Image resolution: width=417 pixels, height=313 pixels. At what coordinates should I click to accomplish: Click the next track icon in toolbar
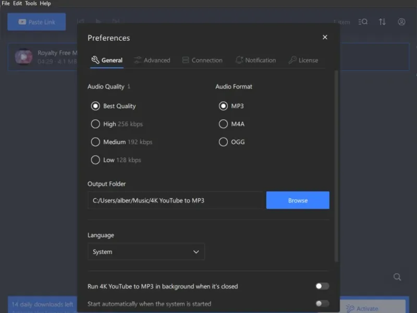click(x=116, y=21)
